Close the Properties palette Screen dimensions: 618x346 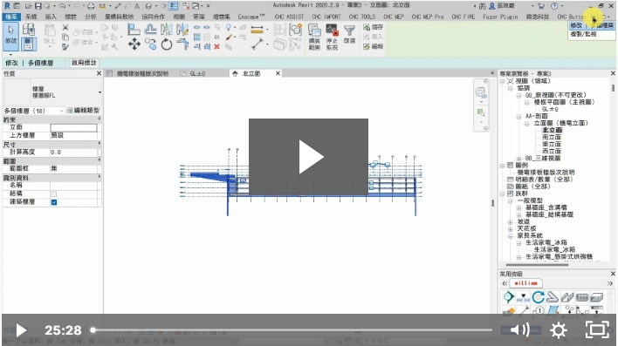click(99, 73)
